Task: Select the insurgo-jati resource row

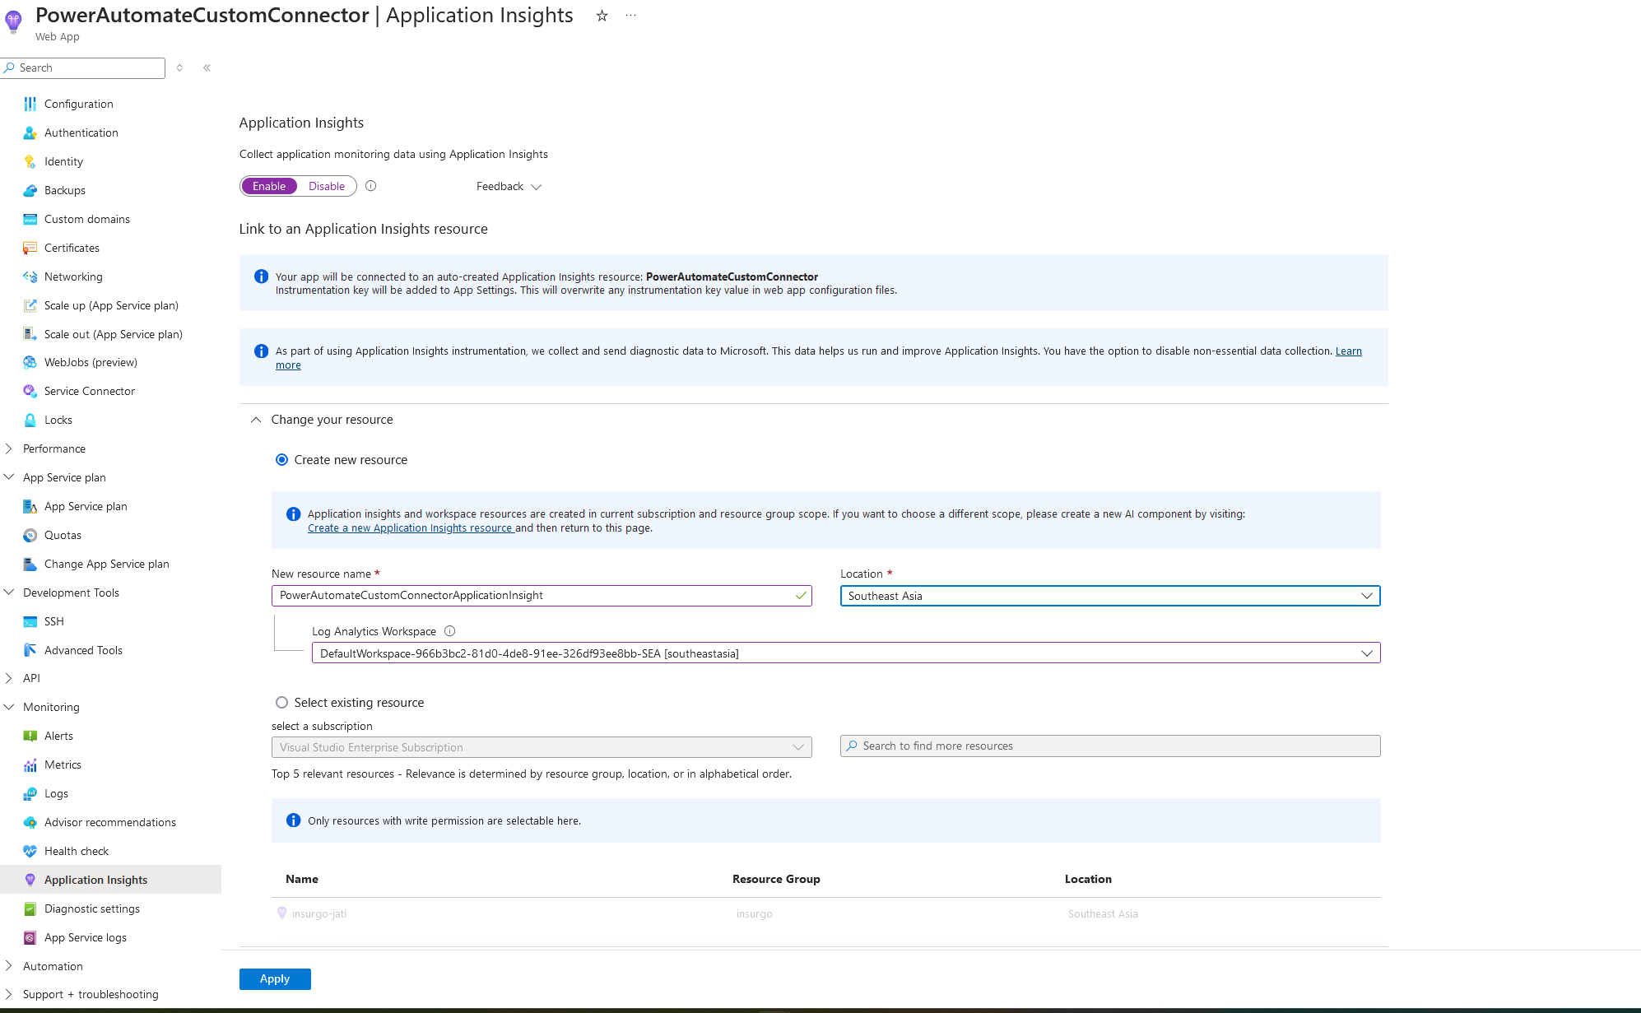Action: pos(826,913)
